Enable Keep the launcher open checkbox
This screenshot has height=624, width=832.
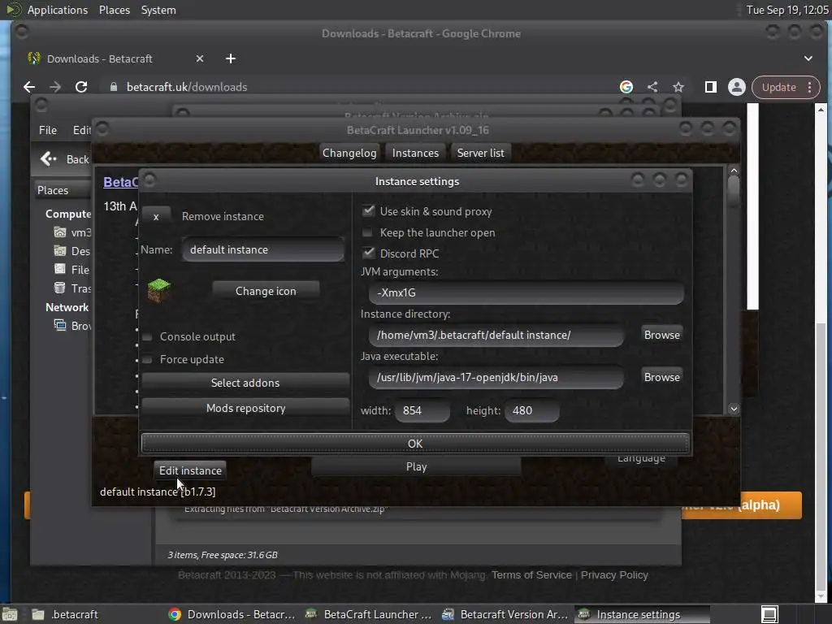pos(367,232)
